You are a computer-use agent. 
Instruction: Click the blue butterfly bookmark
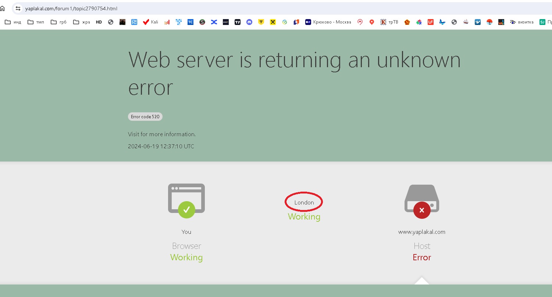tap(442, 22)
